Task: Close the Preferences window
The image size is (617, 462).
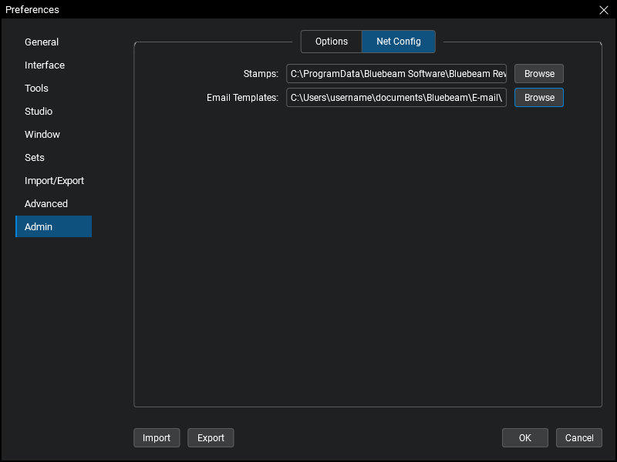Action: (604, 10)
